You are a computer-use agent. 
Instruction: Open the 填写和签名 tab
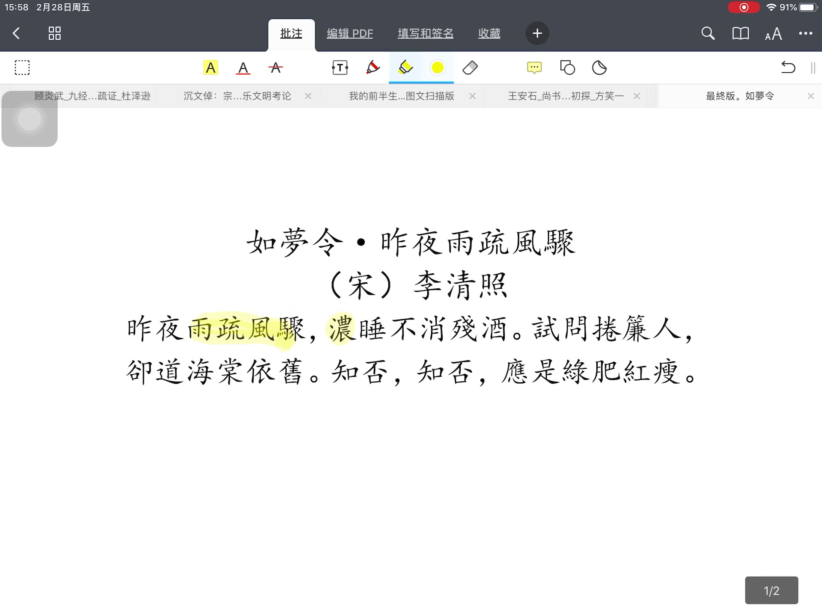pos(425,33)
